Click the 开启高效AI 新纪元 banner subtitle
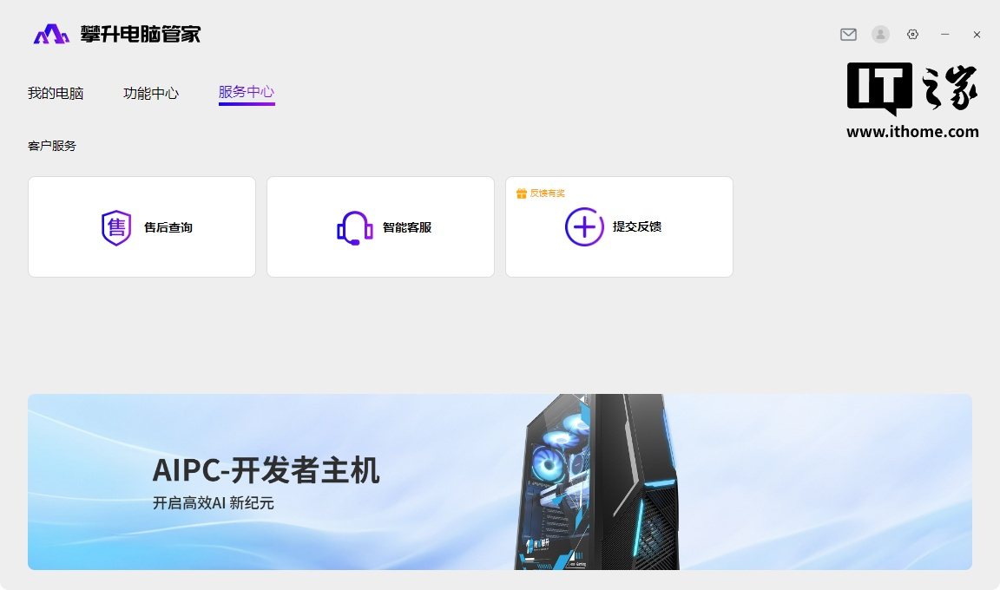 (213, 503)
